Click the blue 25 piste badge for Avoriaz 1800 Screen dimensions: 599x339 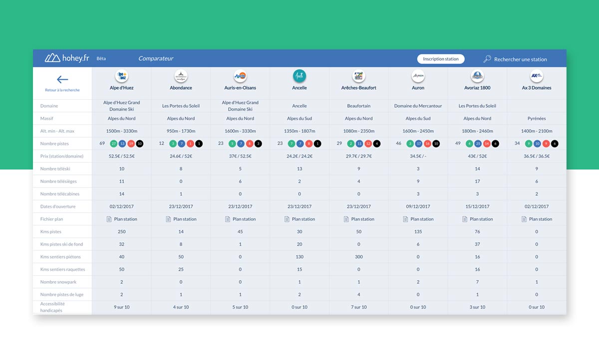tap(478, 144)
